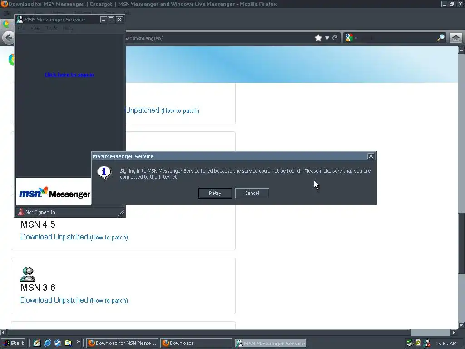Image resolution: width=465 pixels, height=349 pixels.
Task: Click the MSN Messenger tray icon with red x
Action: (x=427, y=343)
